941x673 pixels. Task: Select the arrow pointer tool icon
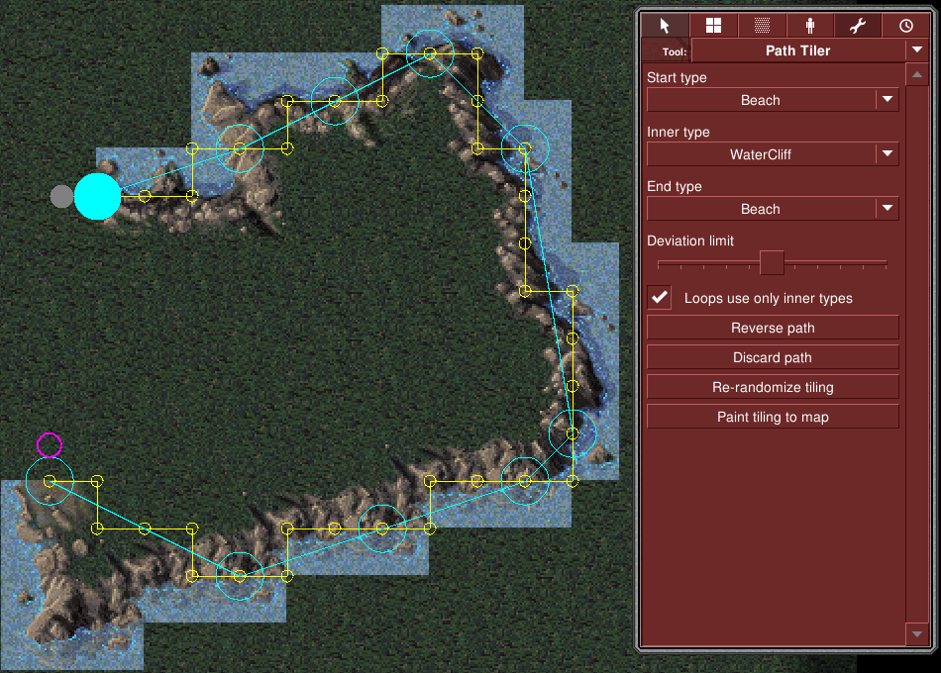coord(665,25)
